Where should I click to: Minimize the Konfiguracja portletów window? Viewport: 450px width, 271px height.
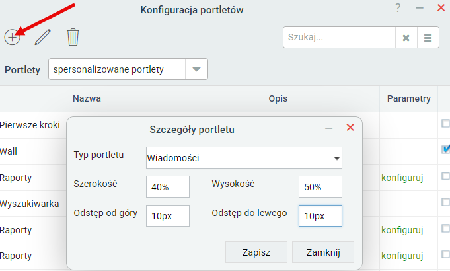tap(420, 8)
